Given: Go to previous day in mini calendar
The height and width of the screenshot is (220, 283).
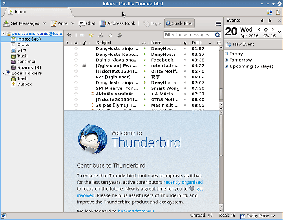Looking at the screenshot, I should point(259,29).
